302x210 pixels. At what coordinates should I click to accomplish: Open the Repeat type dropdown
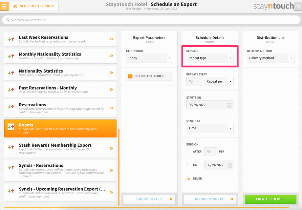point(210,58)
